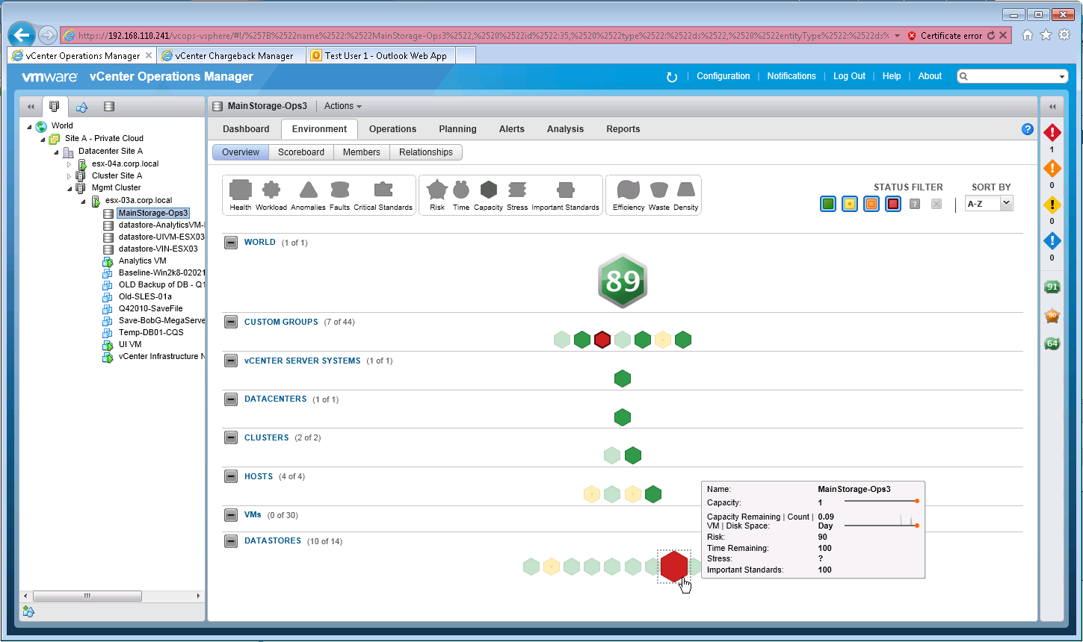Select the Health badge icon
1083x642 pixels.
click(241, 190)
